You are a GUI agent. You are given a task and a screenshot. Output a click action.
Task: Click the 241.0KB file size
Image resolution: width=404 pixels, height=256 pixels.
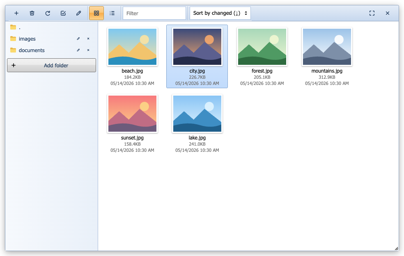click(197, 144)
